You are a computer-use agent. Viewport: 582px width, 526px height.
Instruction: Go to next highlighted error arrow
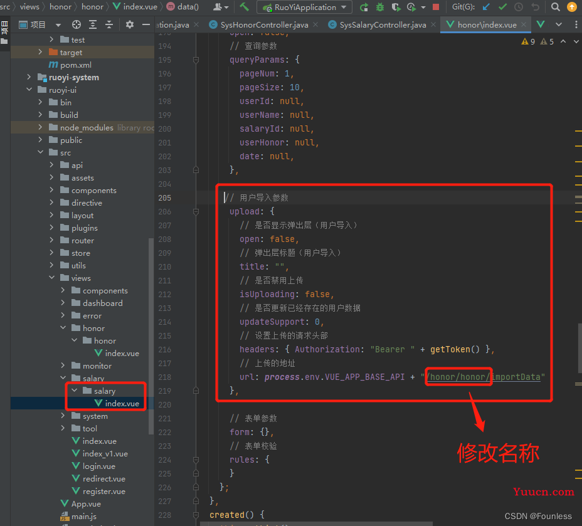pos(576,41)
